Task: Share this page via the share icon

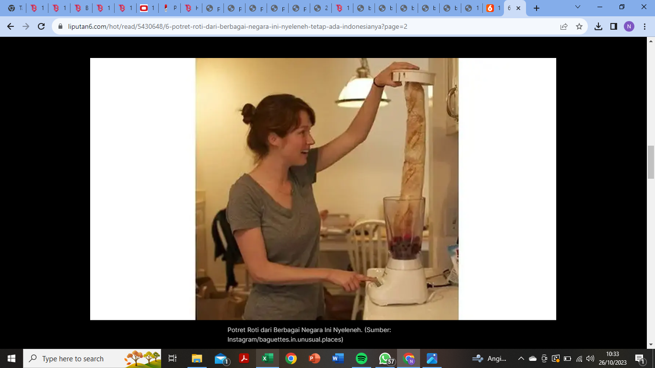Action: point(564,27)
